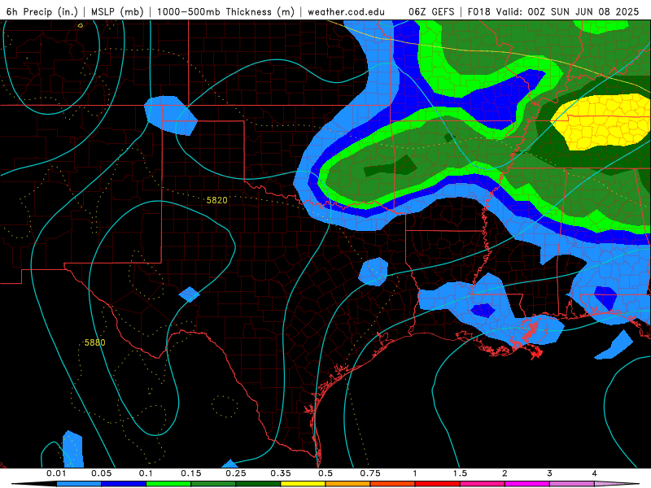
Task: Click the 1.5 legend value
Action: point(460,473)
